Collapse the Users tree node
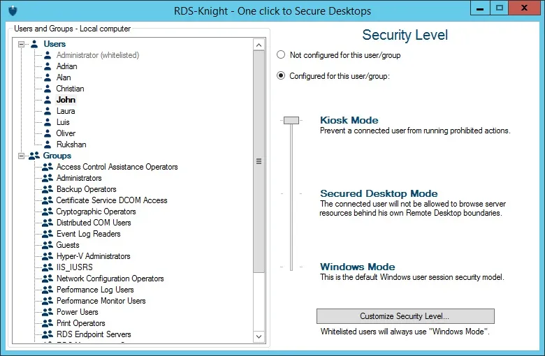Image resolution: width=545 pixels, height=356 pixels. click(21, 44)
